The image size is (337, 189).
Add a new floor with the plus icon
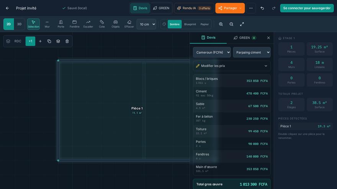[40, 41]
